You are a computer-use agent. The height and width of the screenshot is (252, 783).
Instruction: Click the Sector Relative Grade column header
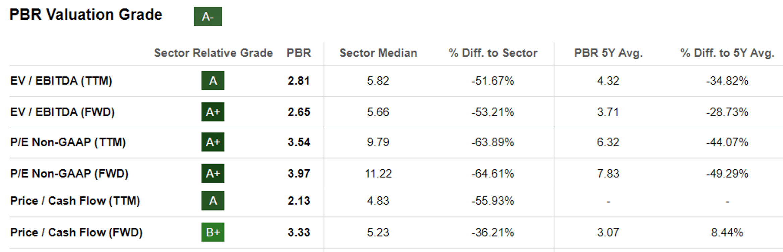213,53
